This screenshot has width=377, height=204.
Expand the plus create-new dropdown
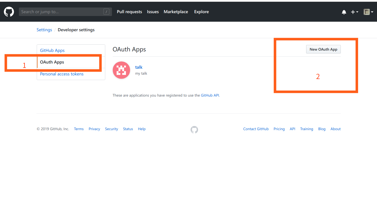tap(355, 12)
